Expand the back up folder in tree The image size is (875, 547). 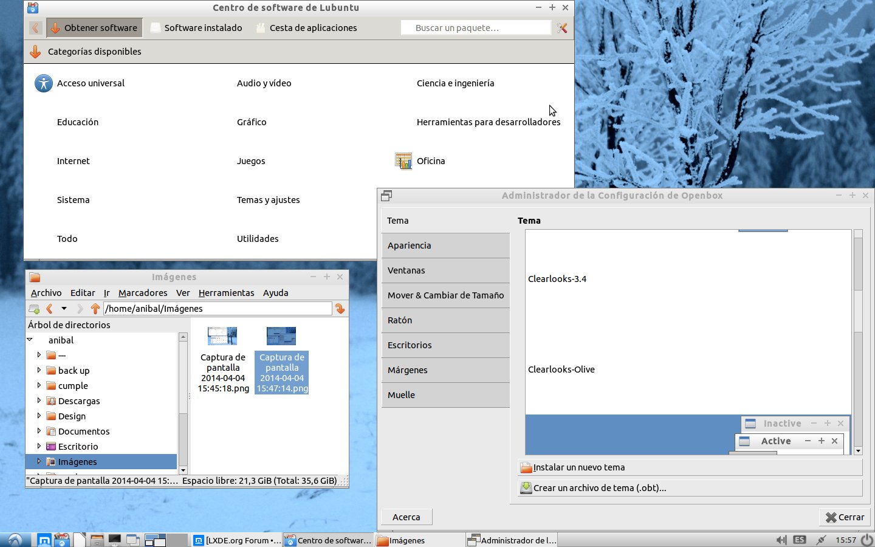[39, 370]
